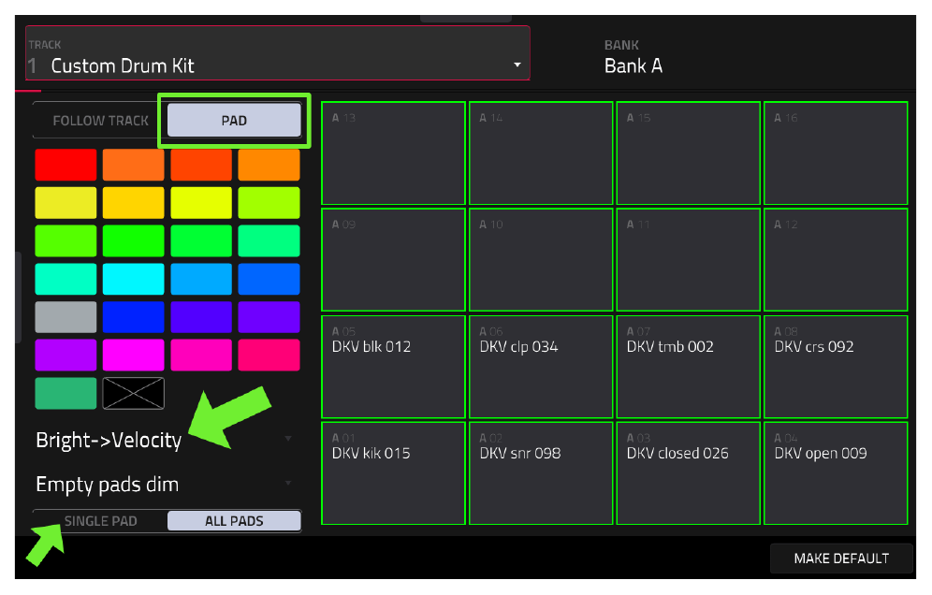Select pad A08 DKV crs 092
The width and height of the screenshot is (932, 595).
pyautogui.click(x=836, y=367)
